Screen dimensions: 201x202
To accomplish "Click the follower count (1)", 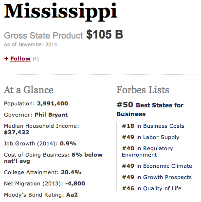I will point(36,59).
